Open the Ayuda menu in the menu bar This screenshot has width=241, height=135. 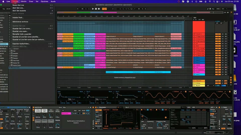coord(53,1)
